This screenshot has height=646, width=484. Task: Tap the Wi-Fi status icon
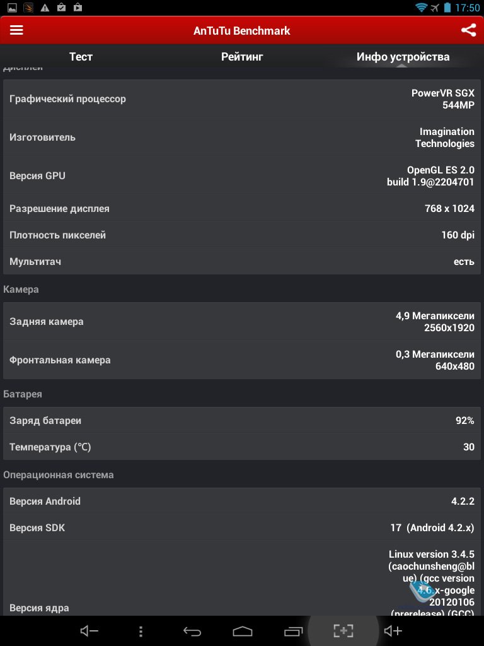pos(421,8)
